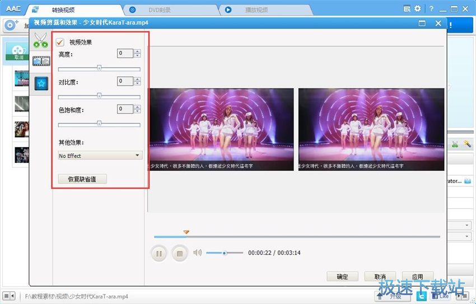
Task: Click the 应用 button
Action: [418, 277]
